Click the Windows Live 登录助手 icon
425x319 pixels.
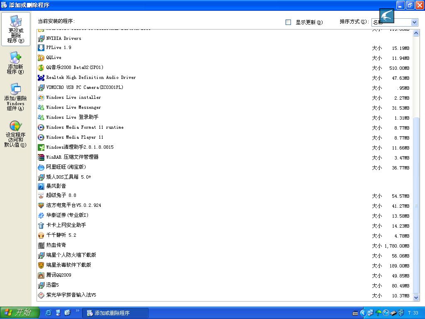point(41,118)
